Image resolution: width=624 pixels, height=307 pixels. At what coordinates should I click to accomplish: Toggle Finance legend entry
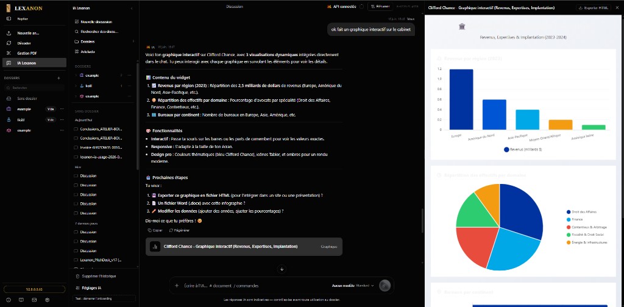point(574,219)
